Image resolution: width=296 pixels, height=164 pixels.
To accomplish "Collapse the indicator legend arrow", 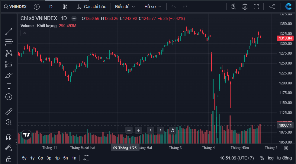I will click(25, 33).
